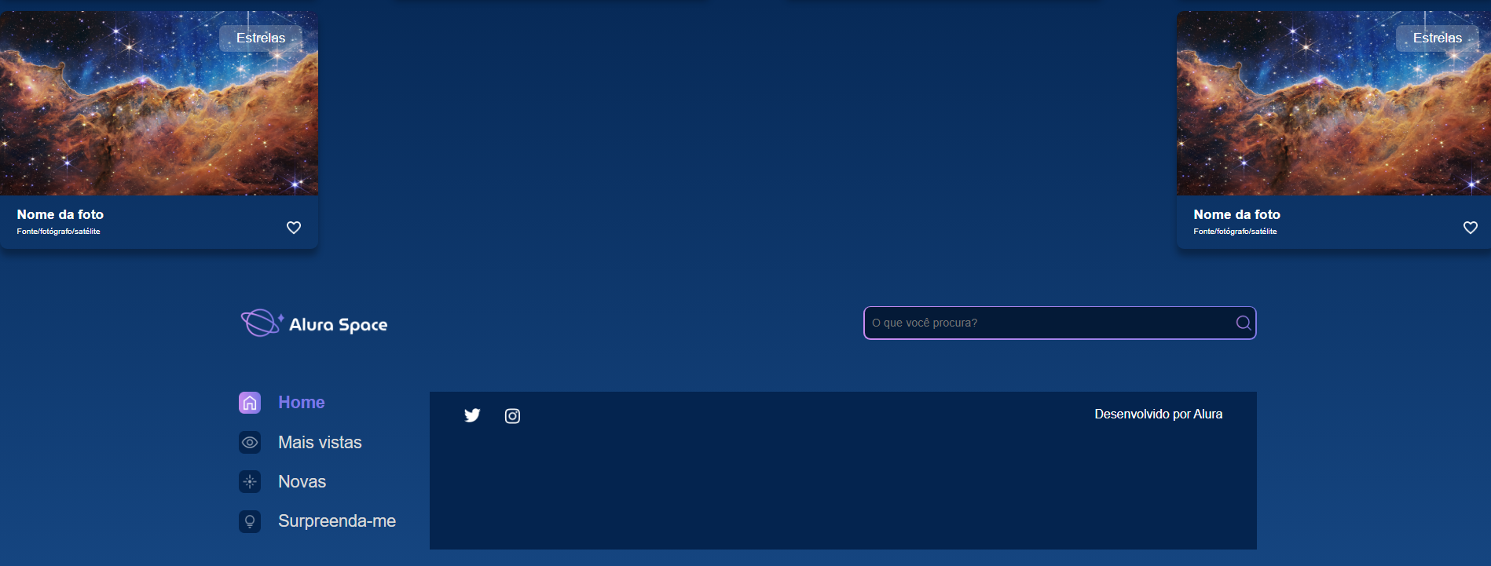1491x566 pixels.
Task: Open the Novas menu item
Action: (x=302, y=481)
